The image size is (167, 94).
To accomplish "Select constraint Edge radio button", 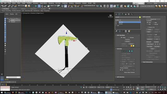I will point(153,22).
